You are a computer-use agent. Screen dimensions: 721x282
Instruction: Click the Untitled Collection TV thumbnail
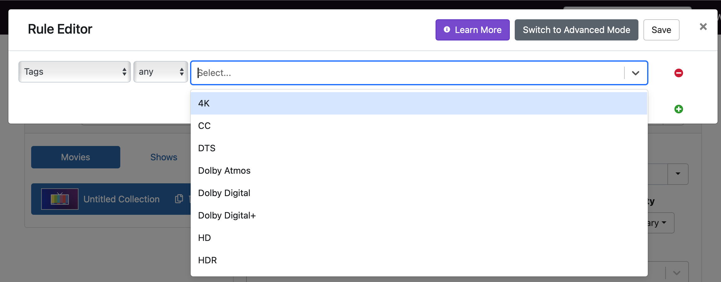(x=60, y=199)
